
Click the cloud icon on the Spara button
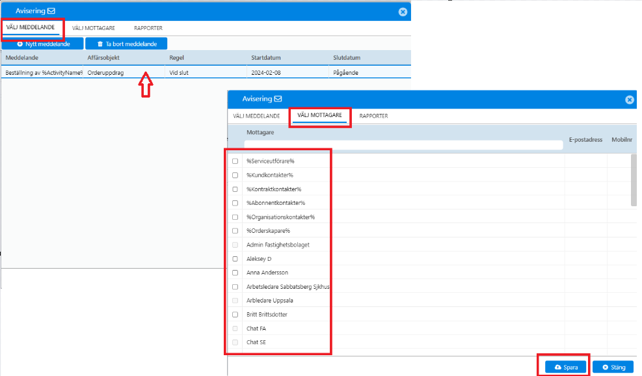[557, 368]
